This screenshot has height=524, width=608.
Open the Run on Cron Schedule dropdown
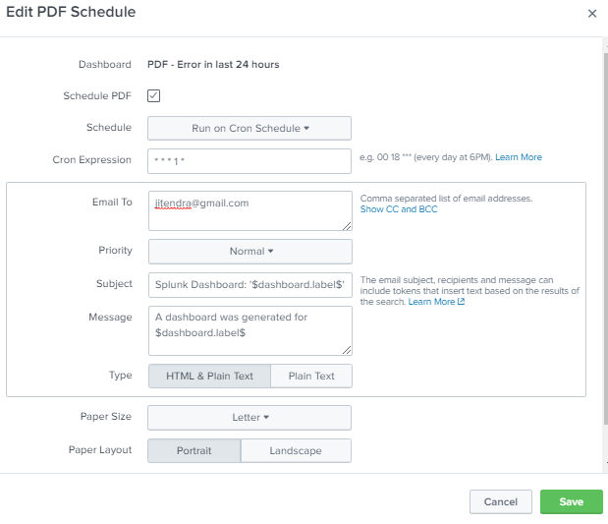pyautogui.click(x=249, y=128)
